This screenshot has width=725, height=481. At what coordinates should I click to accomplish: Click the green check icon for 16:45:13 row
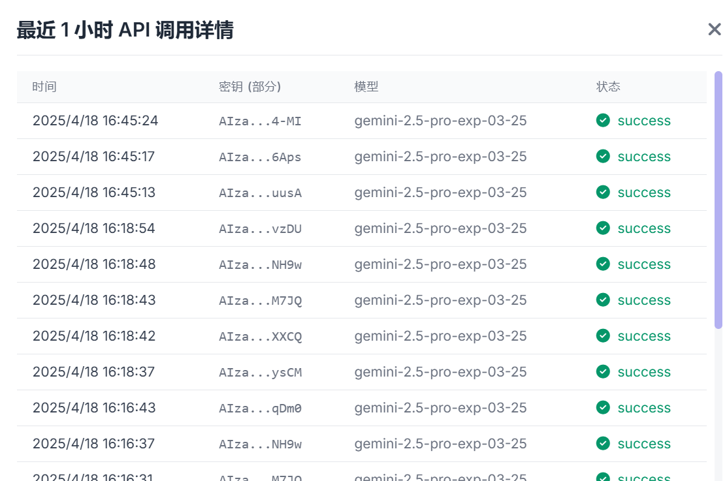[603, 193]
